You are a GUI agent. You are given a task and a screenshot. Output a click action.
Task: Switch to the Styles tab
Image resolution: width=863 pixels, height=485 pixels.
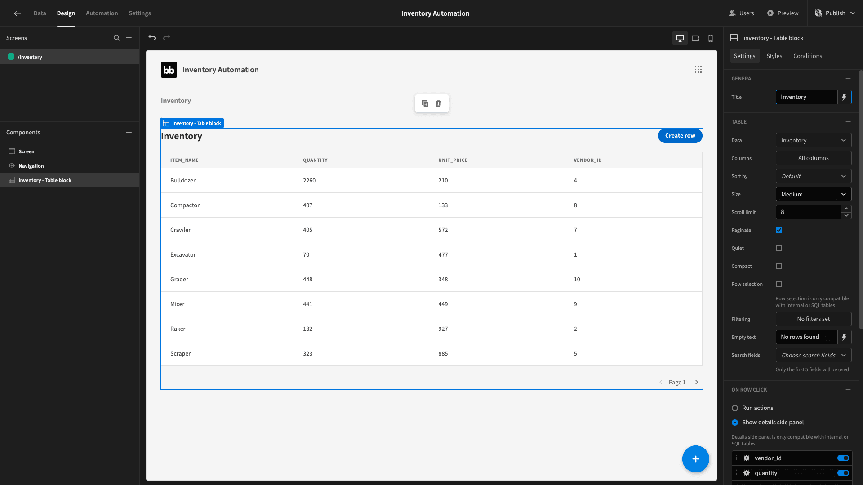pyautogui.click(x=774, y=56)
